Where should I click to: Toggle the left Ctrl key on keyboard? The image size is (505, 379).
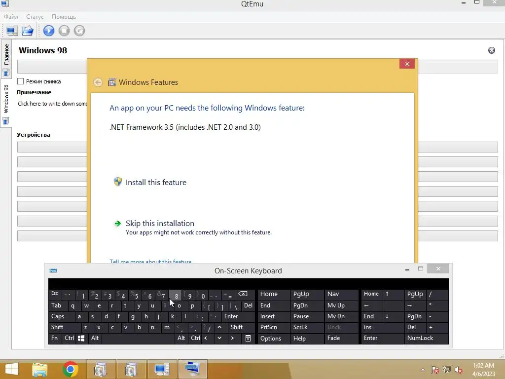69,338
